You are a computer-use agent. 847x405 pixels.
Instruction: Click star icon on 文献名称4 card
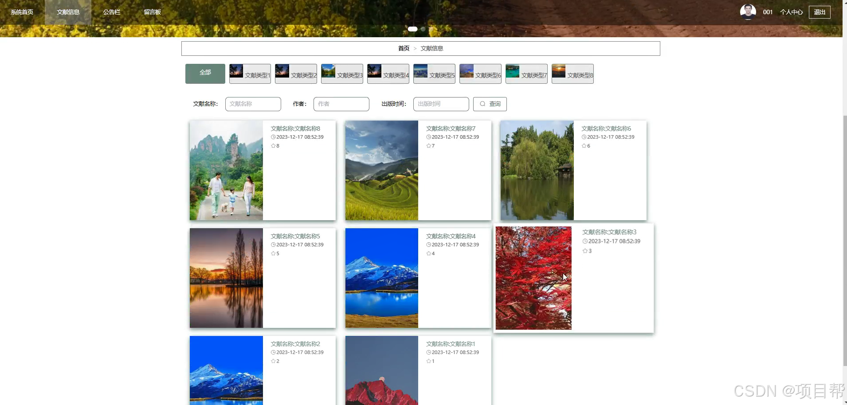pos(429,253)
